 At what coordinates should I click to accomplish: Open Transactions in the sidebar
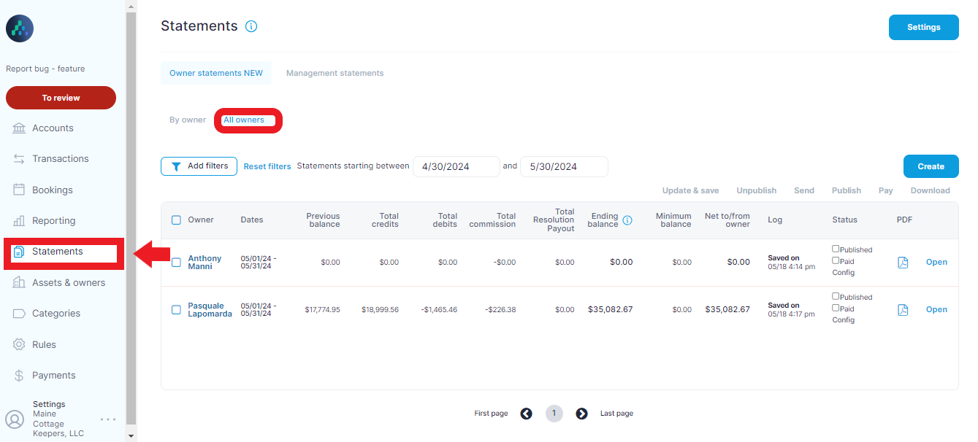[61, 158]
